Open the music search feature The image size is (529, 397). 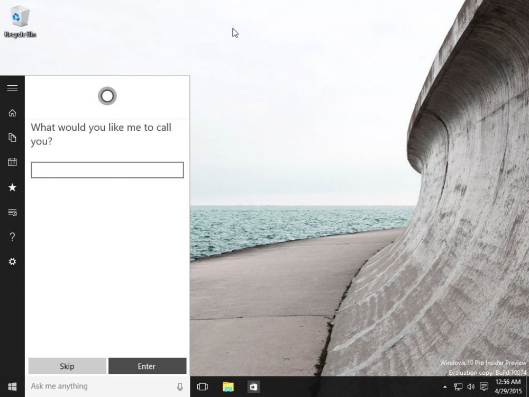click(x=12, y=212)
